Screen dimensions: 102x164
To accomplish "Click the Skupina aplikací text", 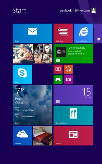I will tap(74, 51).
